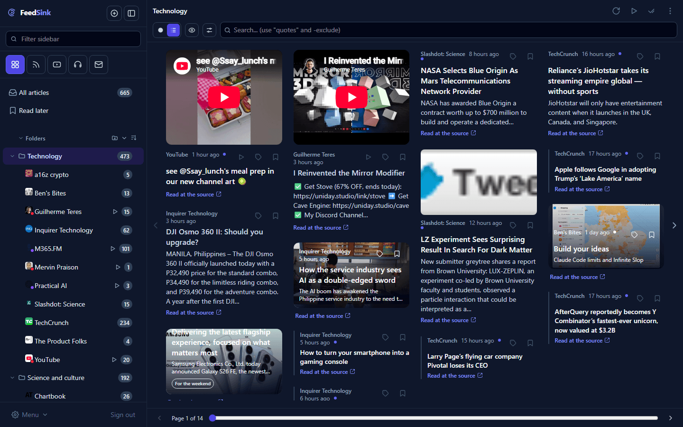Screen dimensions: 683x427
Task: Play the Mirror Modifier video thumbnail
Action: coord(351,97)
